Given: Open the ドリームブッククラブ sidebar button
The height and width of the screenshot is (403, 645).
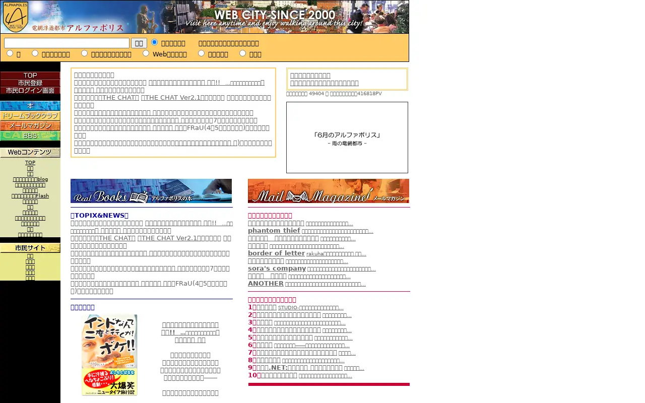Looking at the screenshot, I should pyautogui.click(x=30, y=116).
